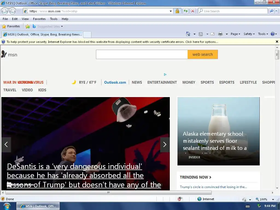Open the ESPORTS section link
Screen dimensions: 280x210
227,82
